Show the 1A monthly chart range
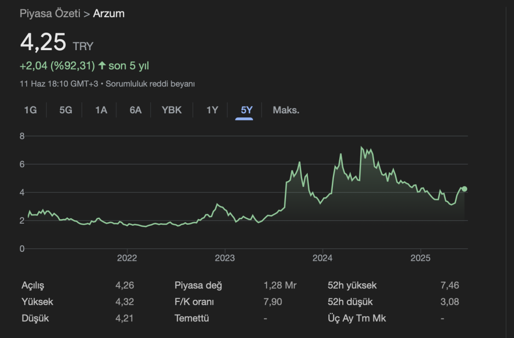The width and height of the screenshot is (514, 338). pos(101,110)
